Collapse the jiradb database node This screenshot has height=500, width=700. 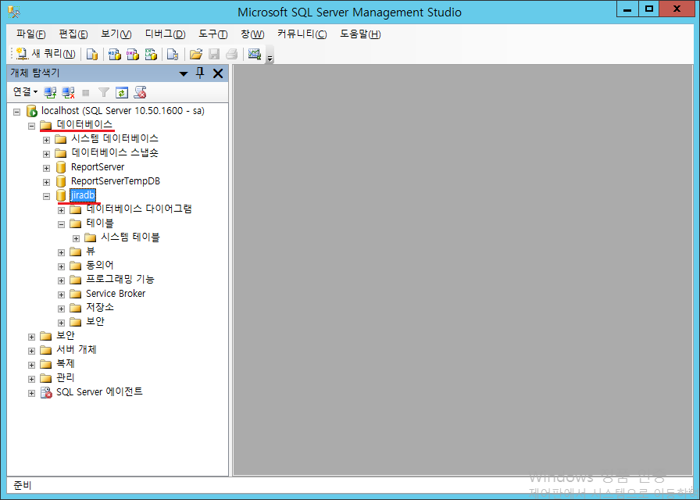tap(47, 195)
